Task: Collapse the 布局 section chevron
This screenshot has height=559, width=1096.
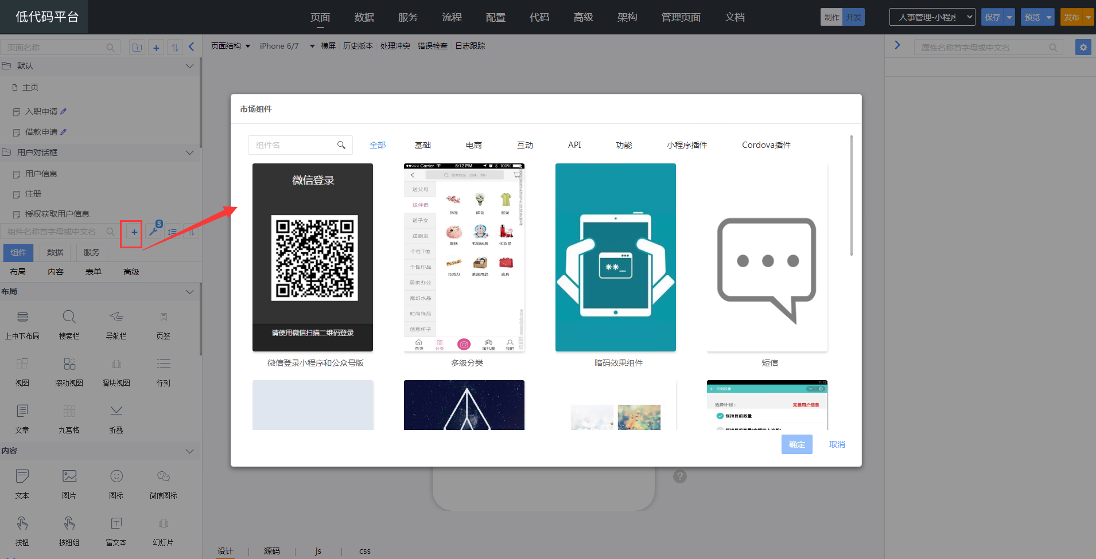Action: point(189,292)
